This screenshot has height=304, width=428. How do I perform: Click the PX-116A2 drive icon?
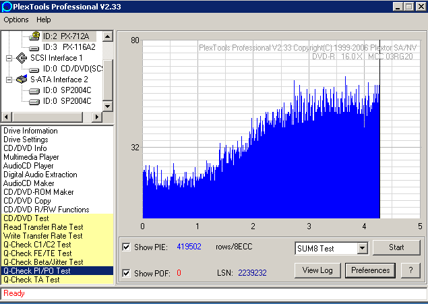click(34, 49)
